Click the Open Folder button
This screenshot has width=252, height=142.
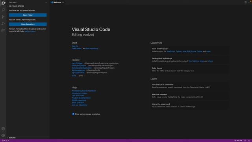[28, 15]
